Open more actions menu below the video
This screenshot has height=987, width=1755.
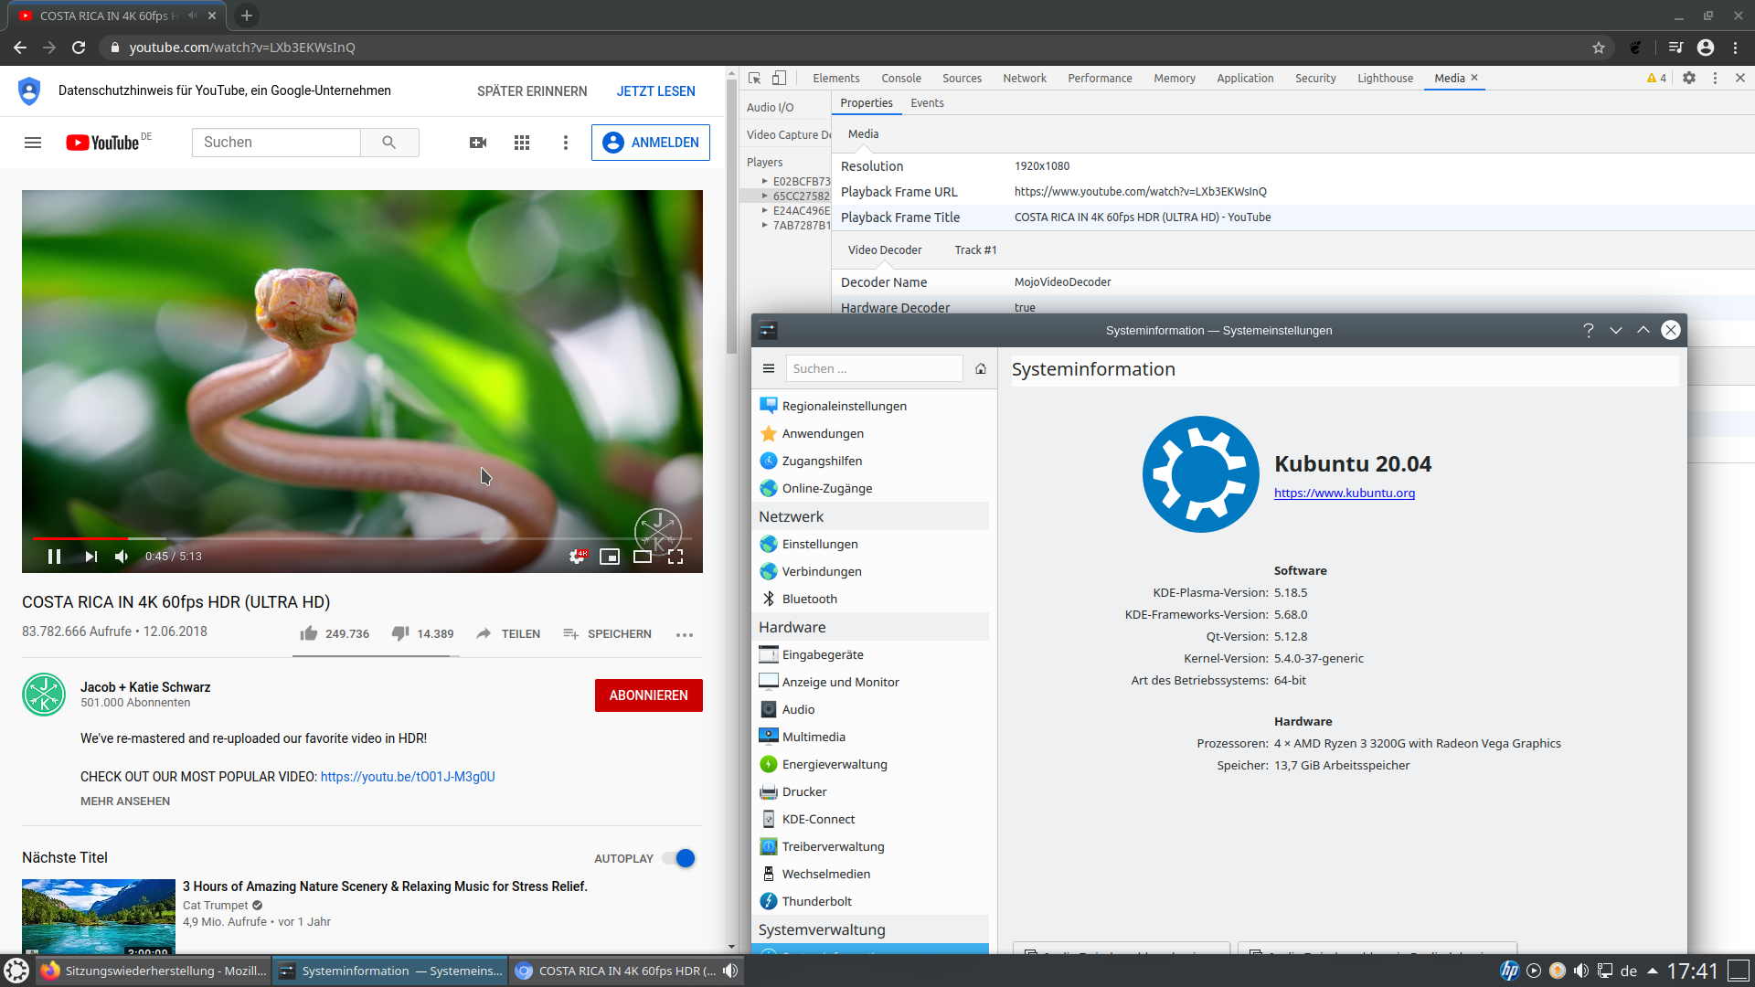(x=685, y=634)
